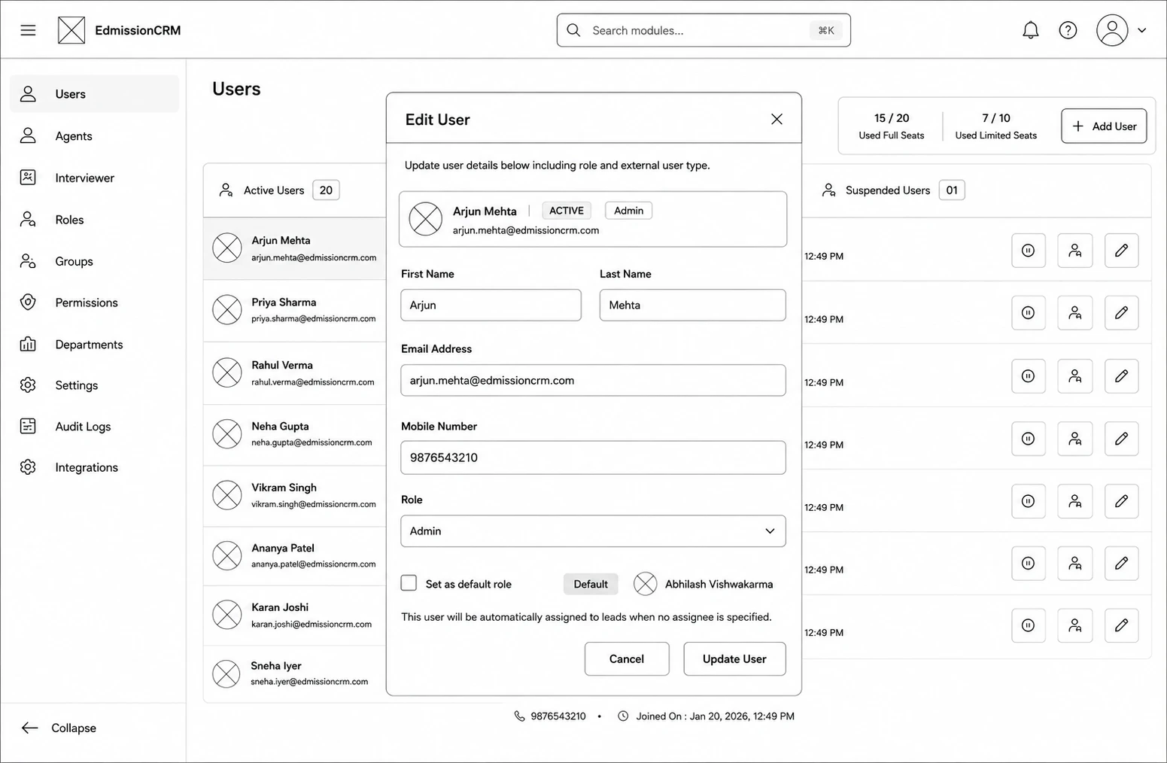Suspend Arjun Mehta via pause icon
1167x763 pixels.
[1028, 251]
